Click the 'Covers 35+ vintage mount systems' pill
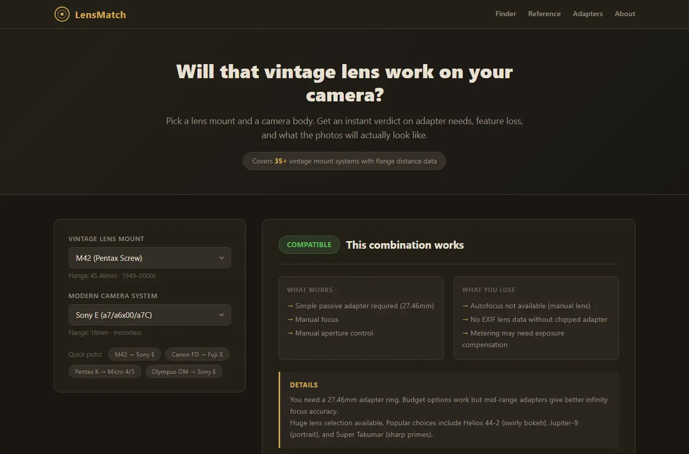Image resolution: width=689 pixels, height=454 pixels. click(344, 161)
